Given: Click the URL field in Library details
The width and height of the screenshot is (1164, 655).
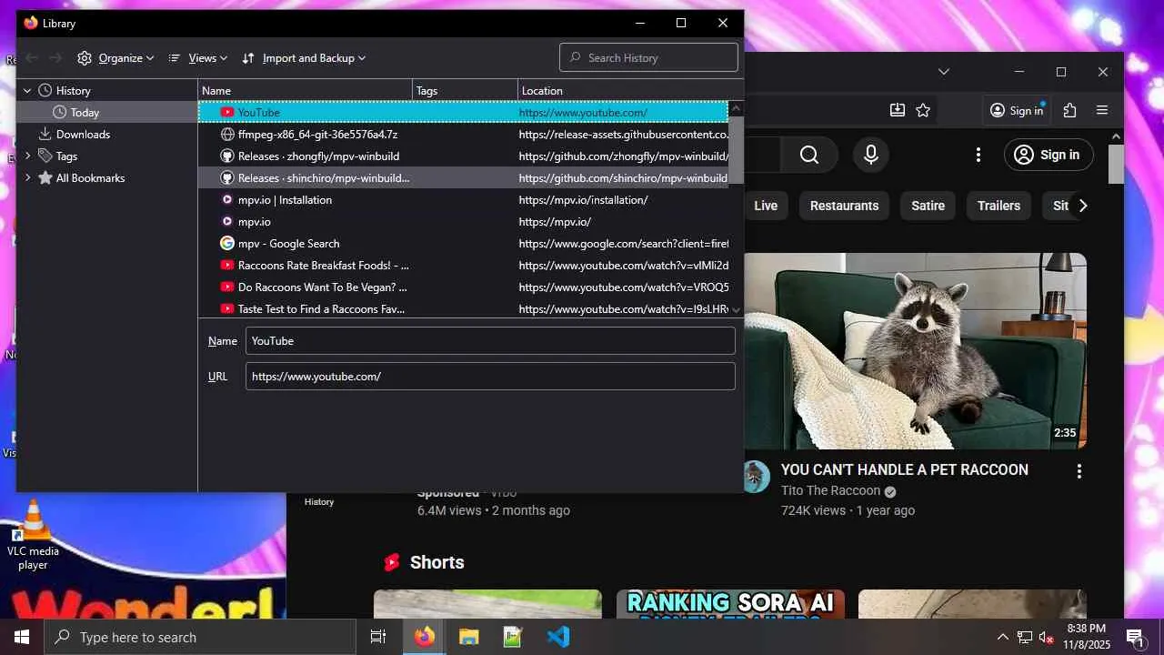Looking at the screenshot, I should point(490,377).
